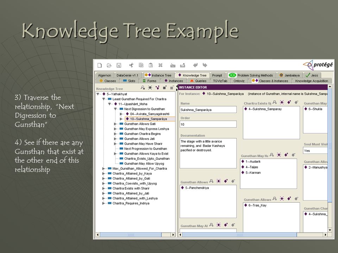
Task: Click the Delete X toolbar icon
Action: pos(161,65)
